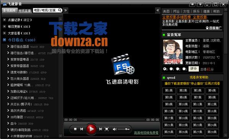Click the 评分 rating button
The width and height of the screenshot is (229, 139).
[x=193, y=69]
